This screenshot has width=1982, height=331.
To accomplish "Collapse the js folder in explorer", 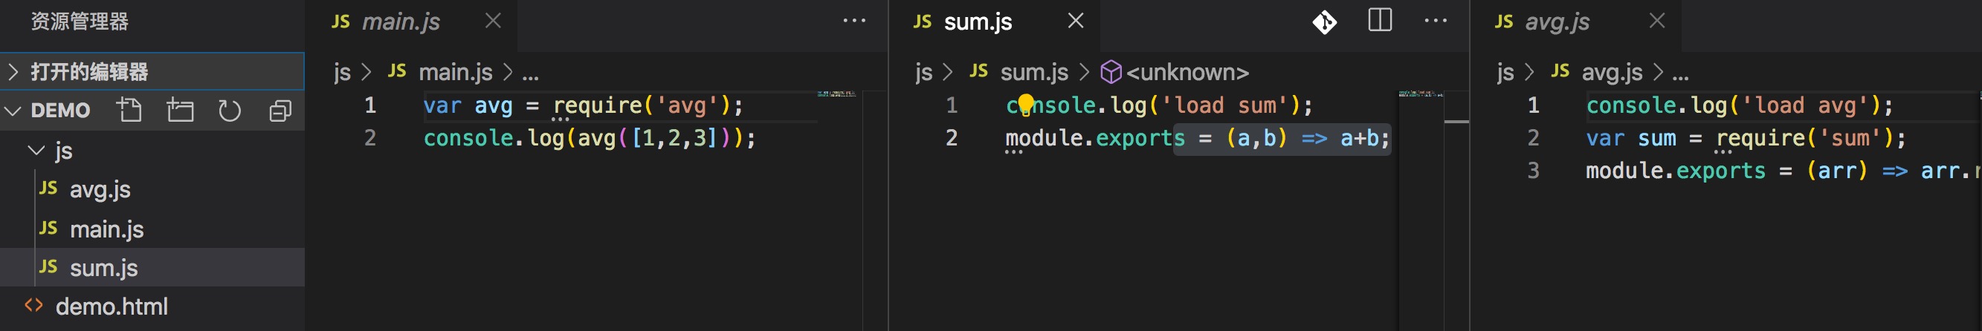I will (62, 151).
